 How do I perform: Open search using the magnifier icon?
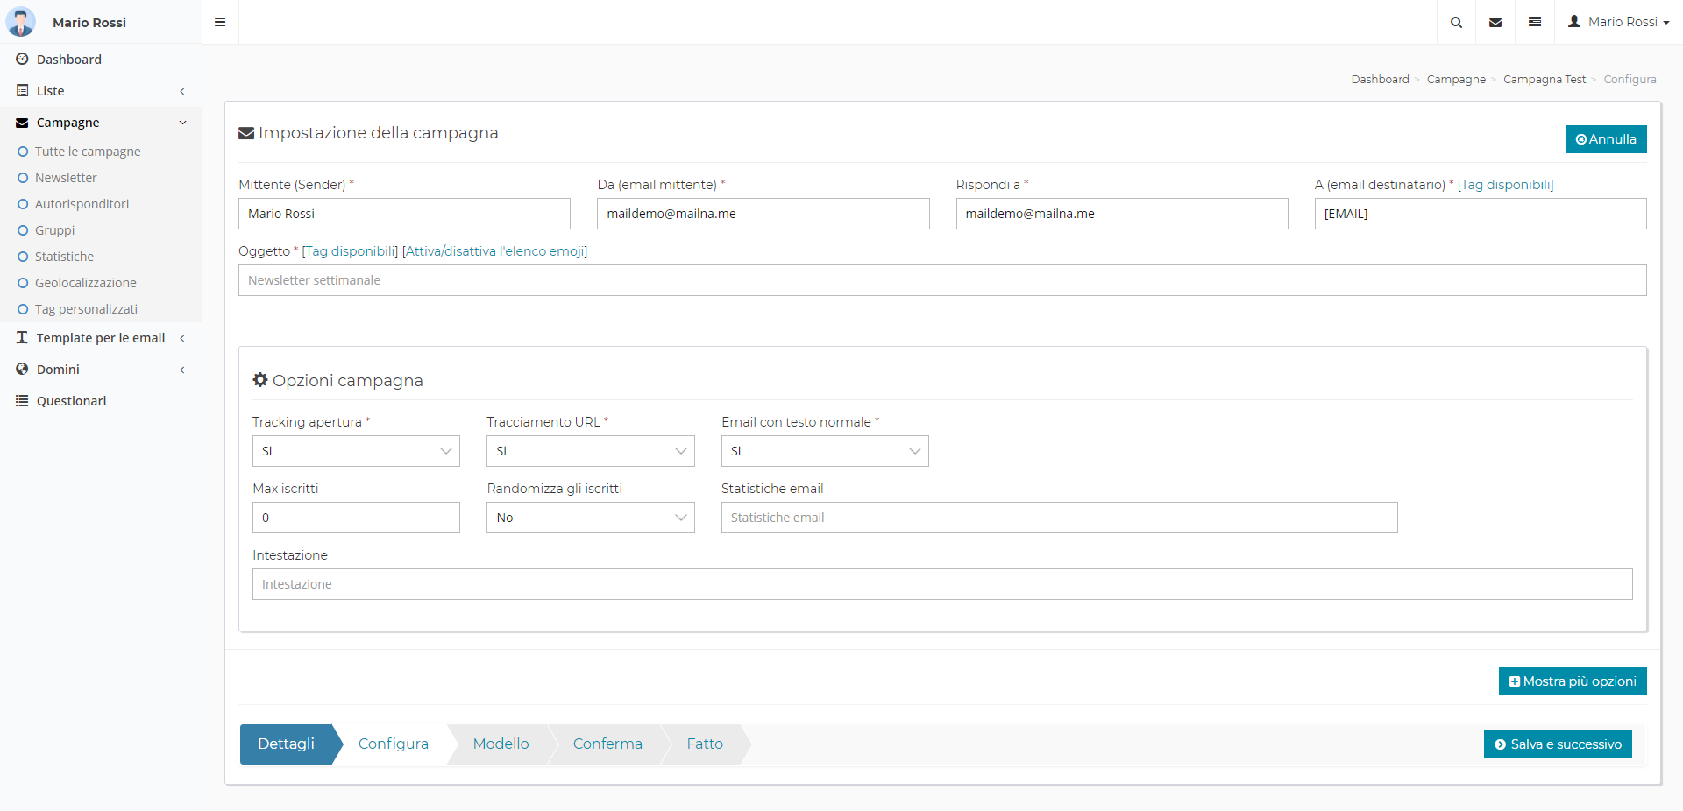(x=1456, y=22)
